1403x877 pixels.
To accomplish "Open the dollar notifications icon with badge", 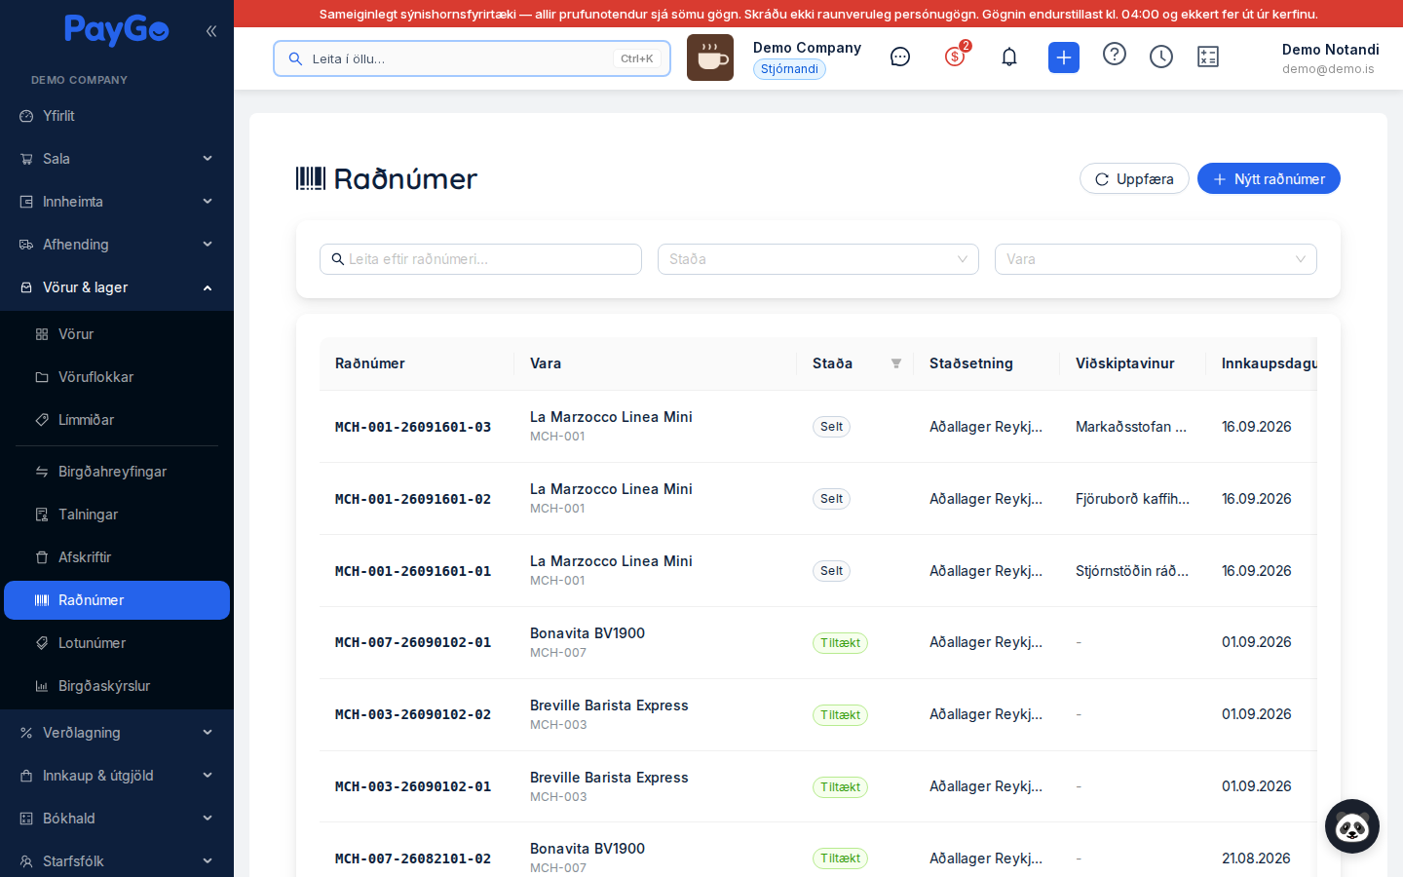I will [x=956, y=56].
